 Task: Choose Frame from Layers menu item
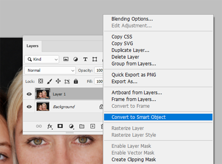[x=134, y=99]
